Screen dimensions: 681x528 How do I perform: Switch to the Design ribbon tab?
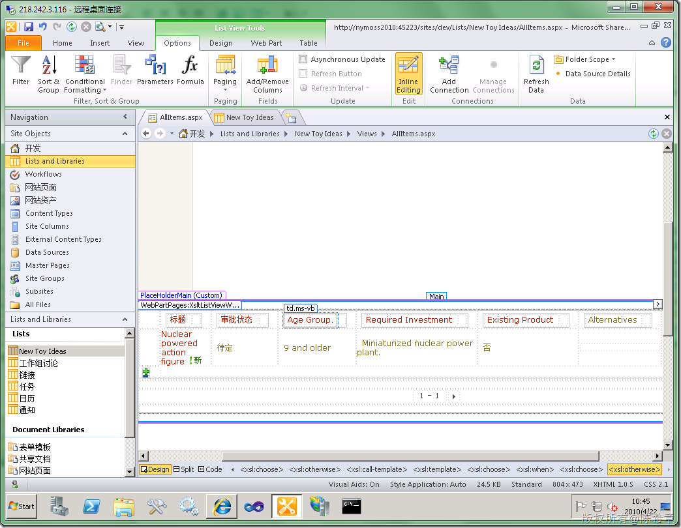pos(221,43)
